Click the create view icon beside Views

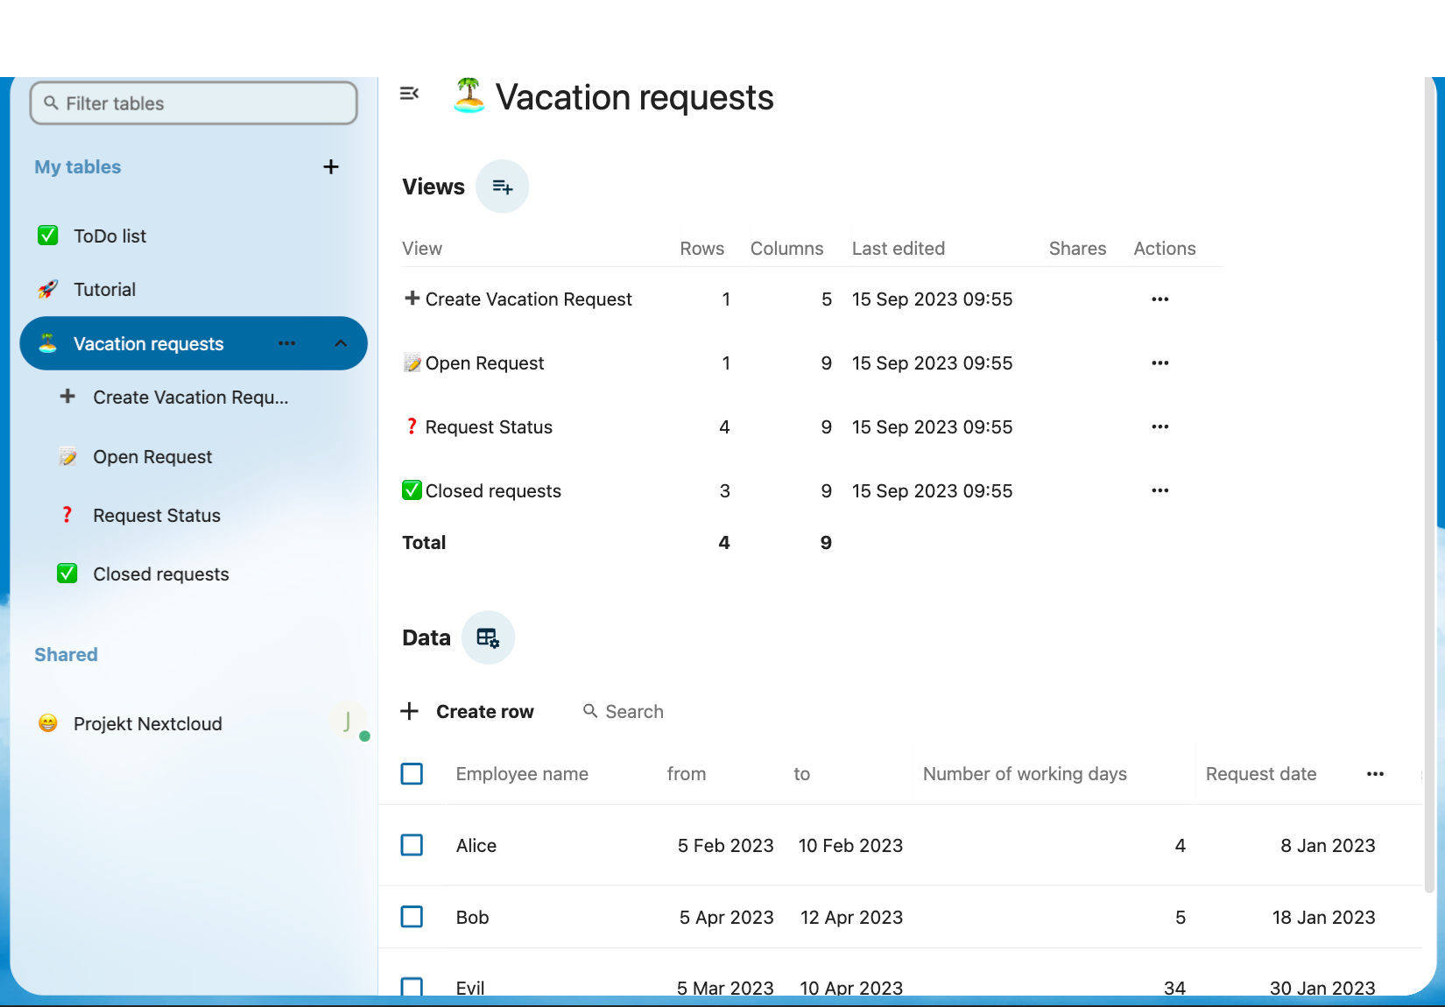502,187
